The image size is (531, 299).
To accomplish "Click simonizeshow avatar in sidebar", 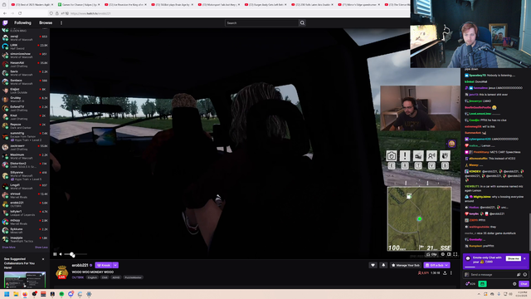I will coord(5,56).
